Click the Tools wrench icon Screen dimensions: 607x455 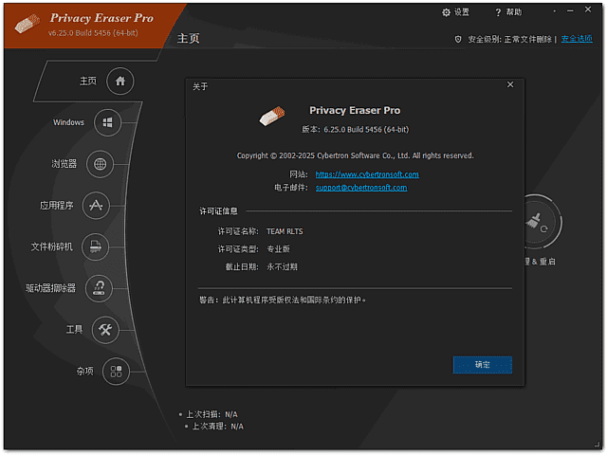[x=105, y=329]
